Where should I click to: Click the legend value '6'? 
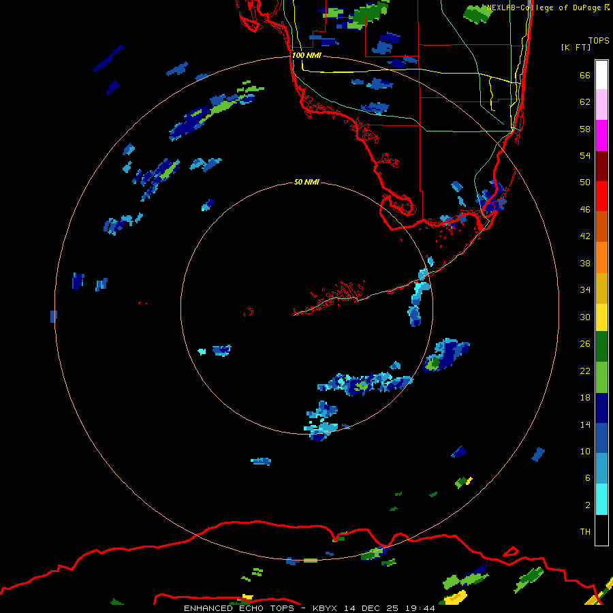(x=588, y=478)
